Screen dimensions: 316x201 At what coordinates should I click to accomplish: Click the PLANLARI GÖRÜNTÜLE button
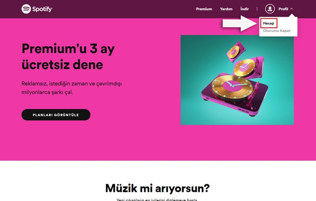[x=56, y=115]
